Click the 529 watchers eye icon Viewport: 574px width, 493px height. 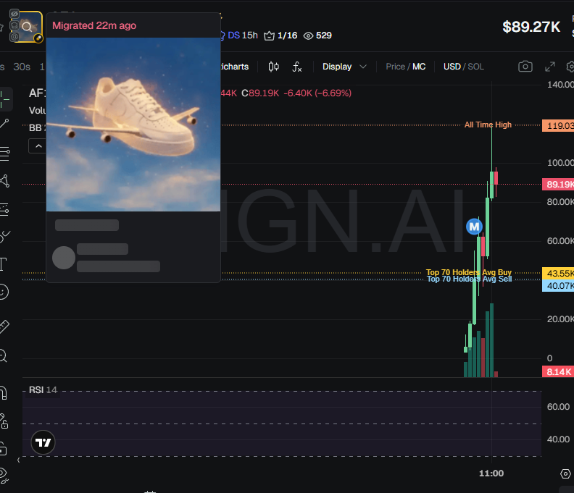pos(317,35)
